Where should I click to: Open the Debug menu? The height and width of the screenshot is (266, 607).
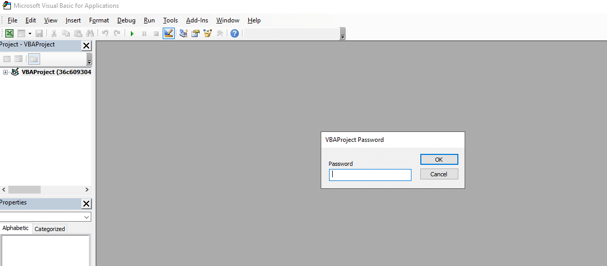126,20
